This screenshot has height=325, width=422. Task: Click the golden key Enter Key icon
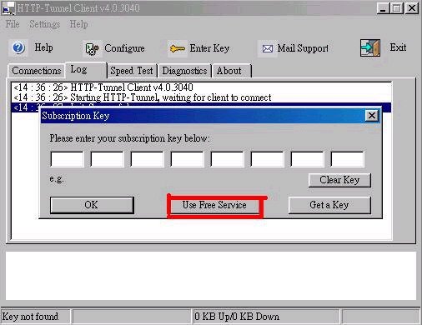click(x=177, y=48)
